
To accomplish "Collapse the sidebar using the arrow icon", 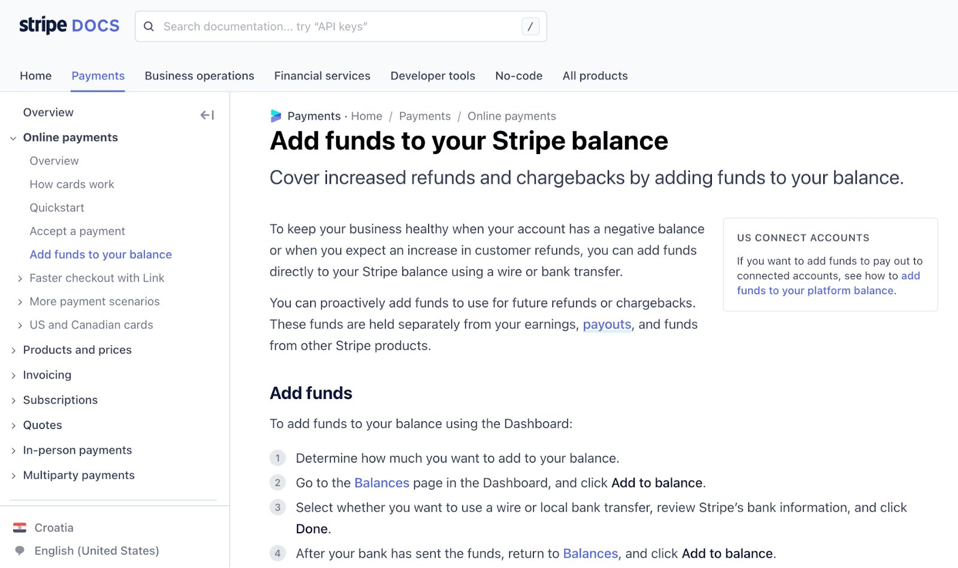I will coord(207,115).
